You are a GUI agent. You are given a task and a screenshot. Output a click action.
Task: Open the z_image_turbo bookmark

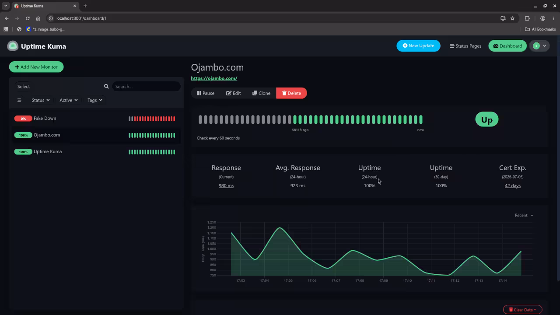coord(45,29)
